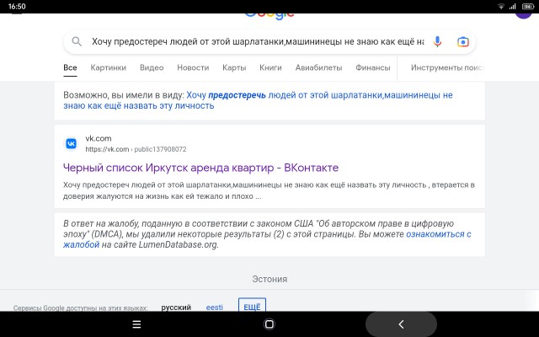Viewport: 539px width, 337px height.
Task: Switch to Видео tab
Action: 152,67
